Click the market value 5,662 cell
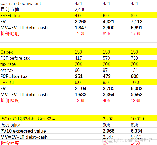 [x=143, y=95]
